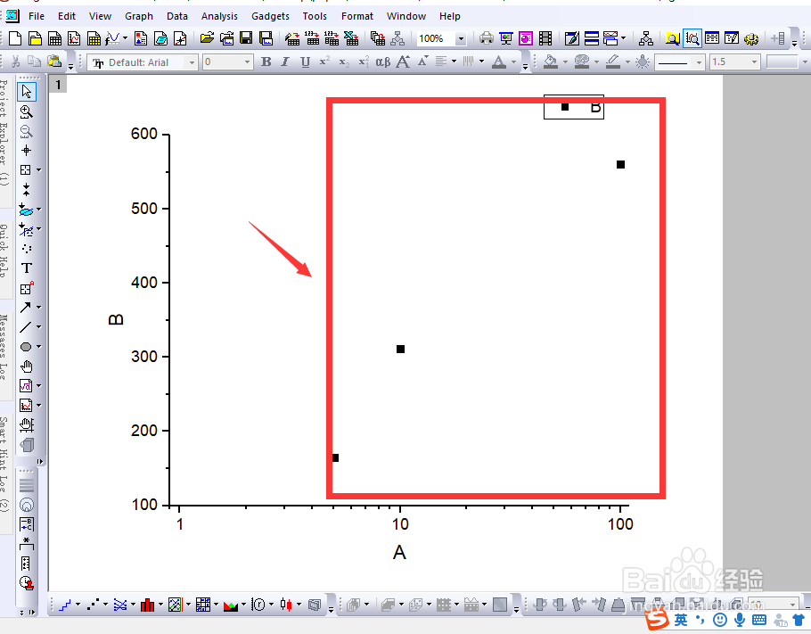Open a project file
This screenshot has height=634, width=811.
click(207, 38)
